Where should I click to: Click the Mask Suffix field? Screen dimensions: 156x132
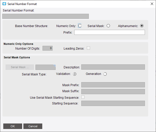[113, 91]
